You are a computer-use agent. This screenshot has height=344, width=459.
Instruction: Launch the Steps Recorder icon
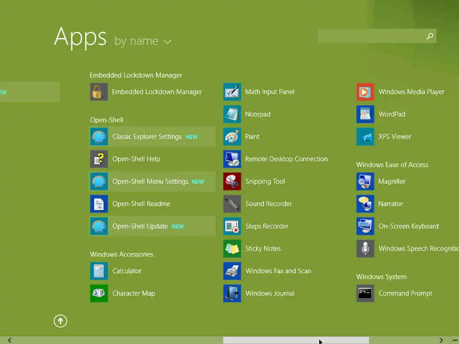232,226
